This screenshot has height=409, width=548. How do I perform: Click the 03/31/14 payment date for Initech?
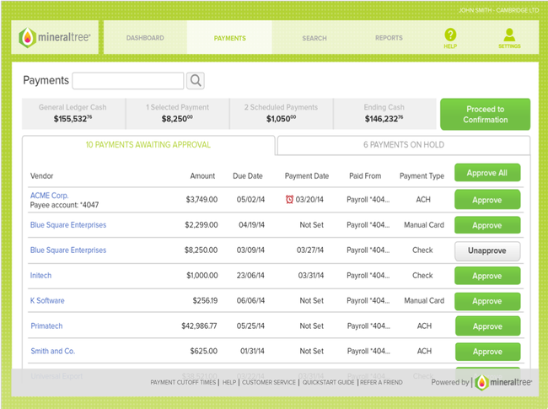[x=311, y=276]
